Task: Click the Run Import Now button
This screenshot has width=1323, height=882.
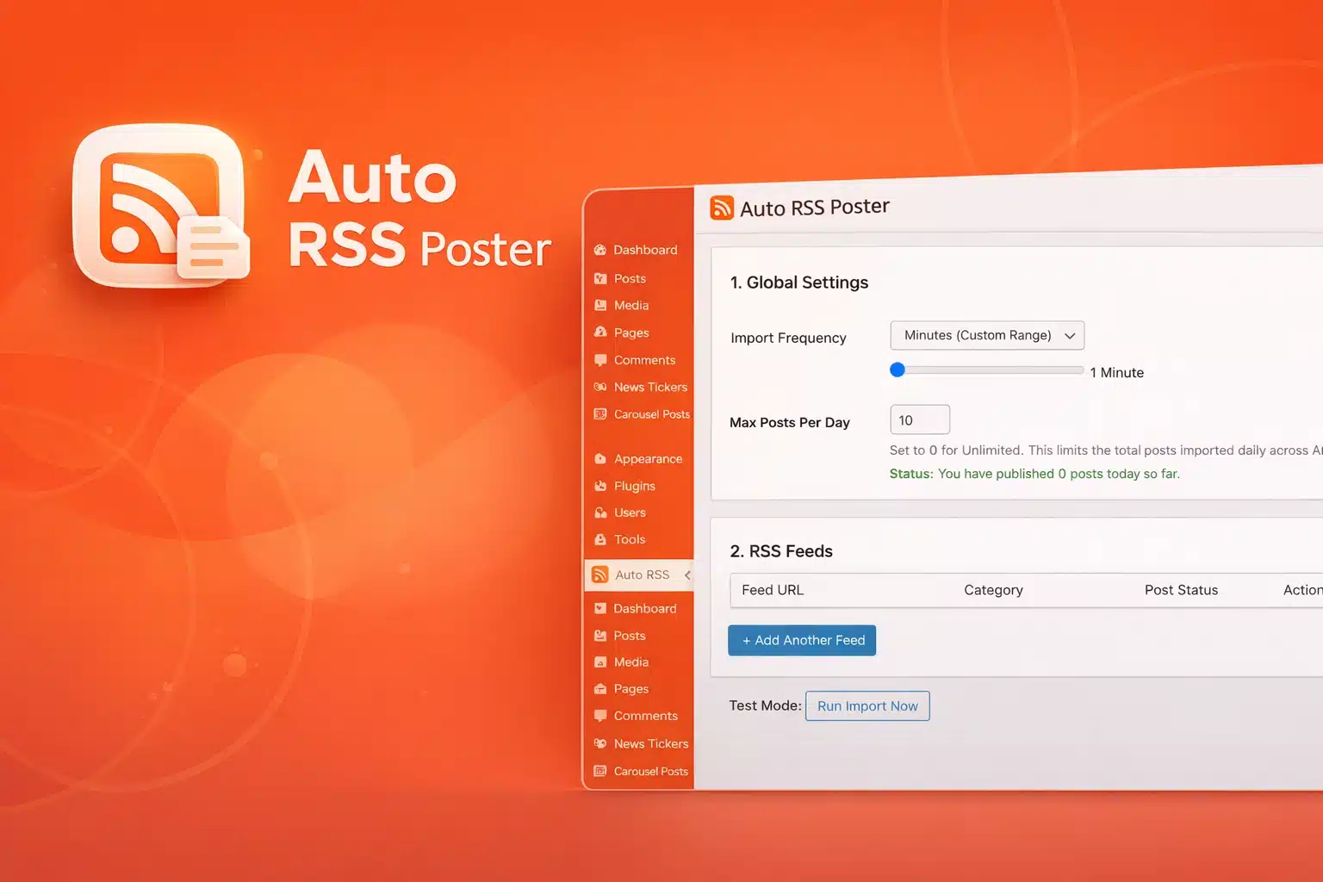Action: (867, 705)
